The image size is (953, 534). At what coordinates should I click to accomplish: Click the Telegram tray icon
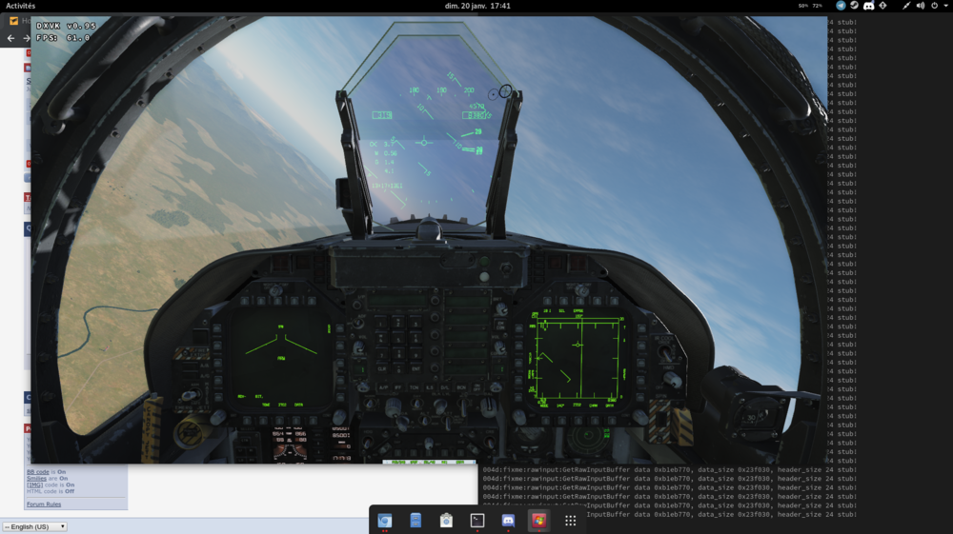coord(841,6)
